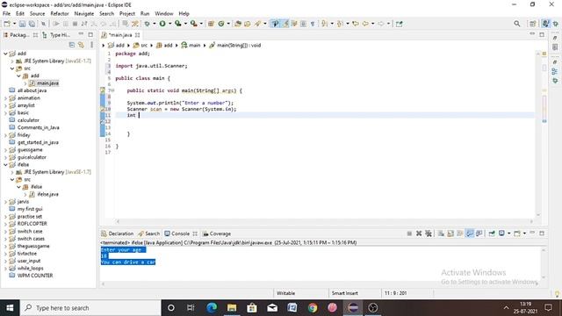Click the New Java Class green icon
This screenshot has width=562, height=316.
coord(221,24)
